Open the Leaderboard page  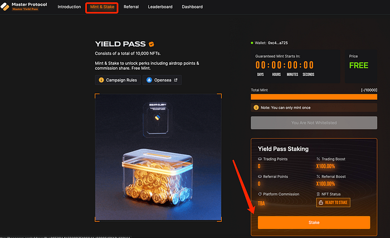[160, 7]
